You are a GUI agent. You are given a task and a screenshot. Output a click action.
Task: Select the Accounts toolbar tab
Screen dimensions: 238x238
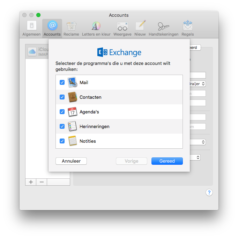pos(52,29)
